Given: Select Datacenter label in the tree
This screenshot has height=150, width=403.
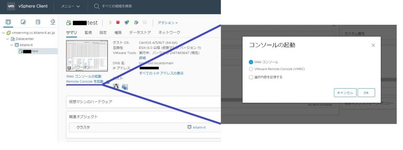Looking at the screenshot, I should click(x=25, y=39).
